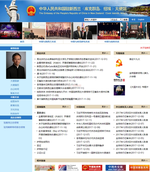Open 公证认证 consular link

point(41,153)
